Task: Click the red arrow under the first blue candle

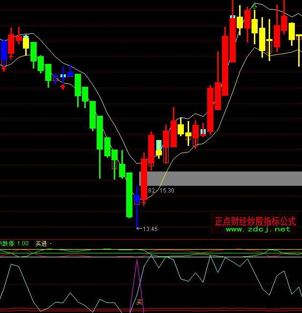Action: (4, 68)
